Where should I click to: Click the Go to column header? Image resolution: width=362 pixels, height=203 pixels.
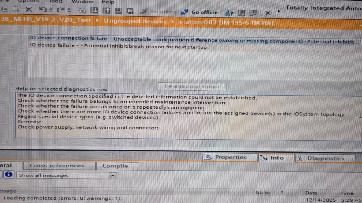coord(262,192)
